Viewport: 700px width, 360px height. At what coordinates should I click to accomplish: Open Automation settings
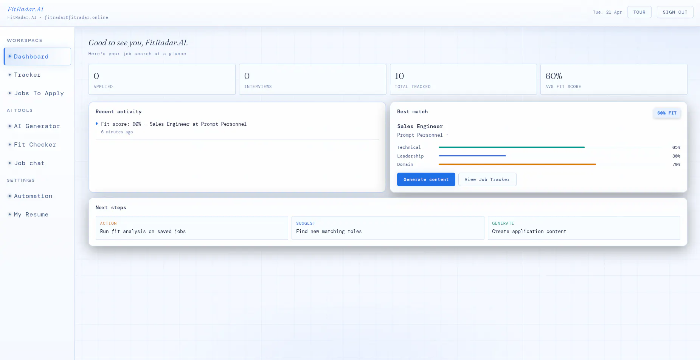point(37,196)
